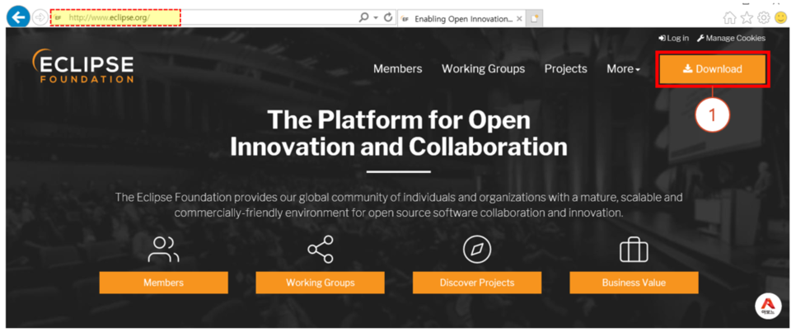Image resolution: width=796 pixels, height=332 pixels.
Task: Go back with the browser back arrow
Action: pos(18,18)
